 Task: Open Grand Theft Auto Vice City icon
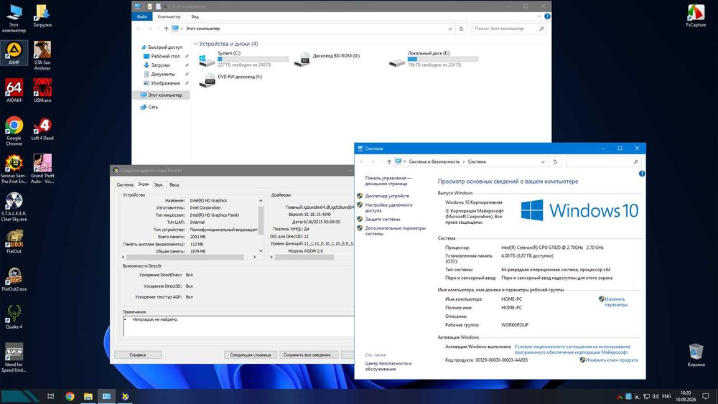pos(42,169)
